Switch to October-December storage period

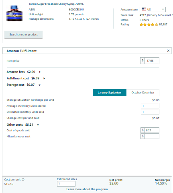pos(143,93)
